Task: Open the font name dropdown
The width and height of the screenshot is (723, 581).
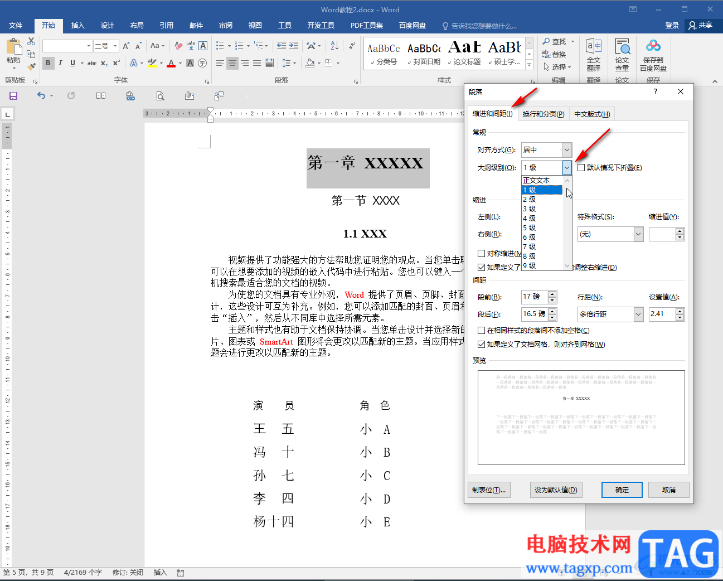Action: pyautogui.click(x=89, y=46)
